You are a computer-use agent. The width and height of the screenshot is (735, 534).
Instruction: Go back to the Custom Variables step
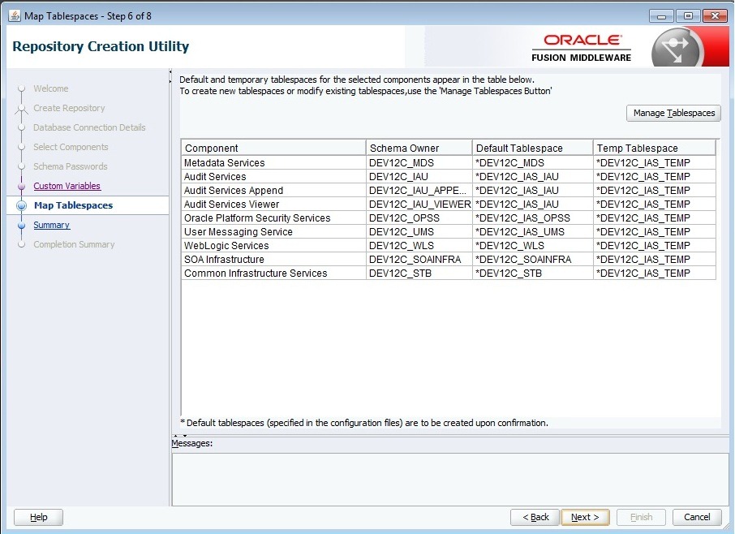click(x=67, y=186)
